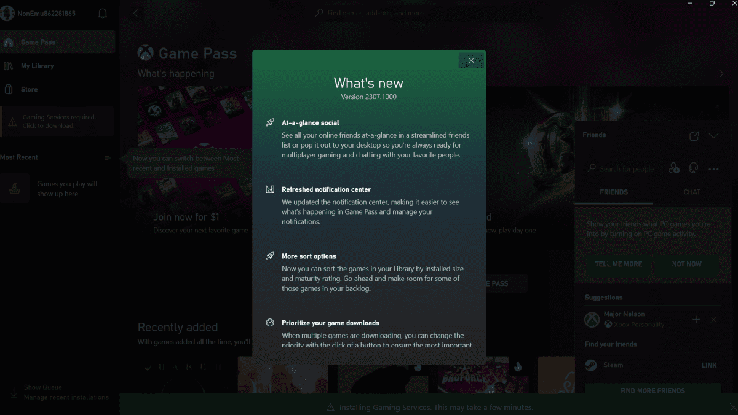The height and width of the screenshot is (415, 738).
Task: Open the Store page from the sidebar
Action: (x=57, y=89)
